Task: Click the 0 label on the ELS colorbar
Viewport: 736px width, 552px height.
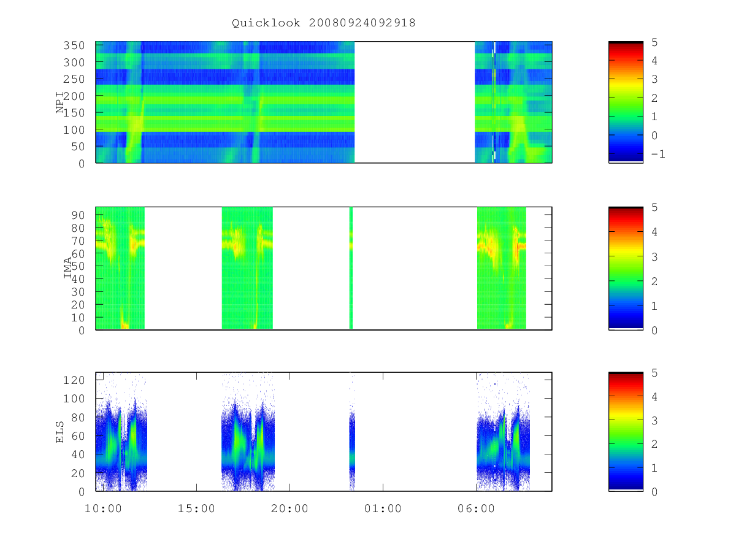Action: click(654, 491)
